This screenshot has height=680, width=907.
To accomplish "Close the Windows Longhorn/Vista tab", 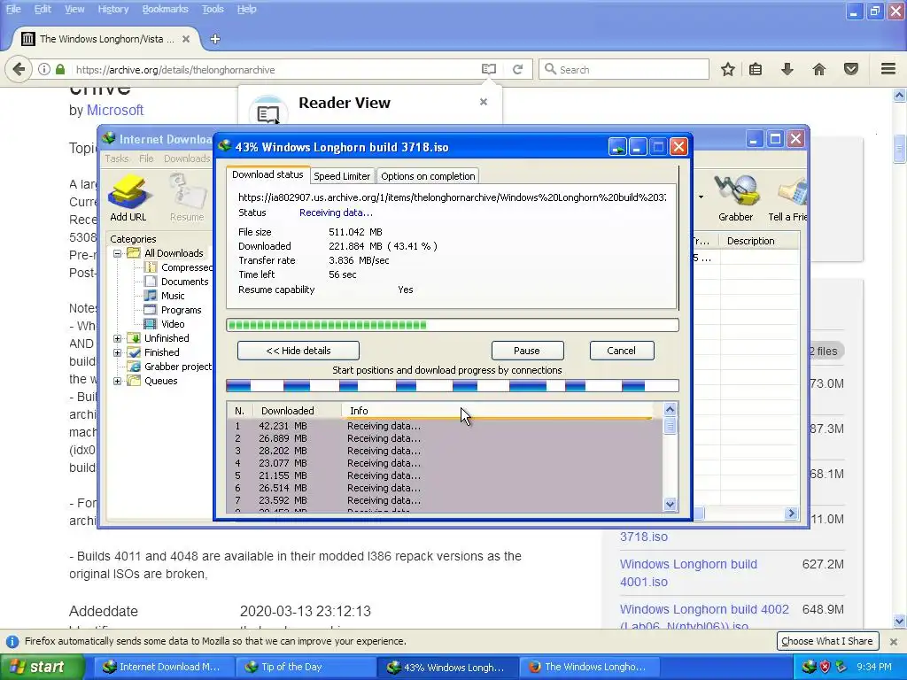I will click(x=186, y=39).
